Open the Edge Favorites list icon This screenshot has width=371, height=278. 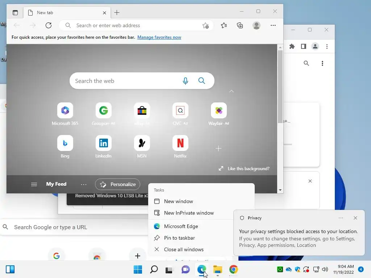[x=224, y=25]
